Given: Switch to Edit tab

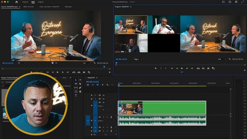Looking at the screenshot, I should click(x=33, y=2).
